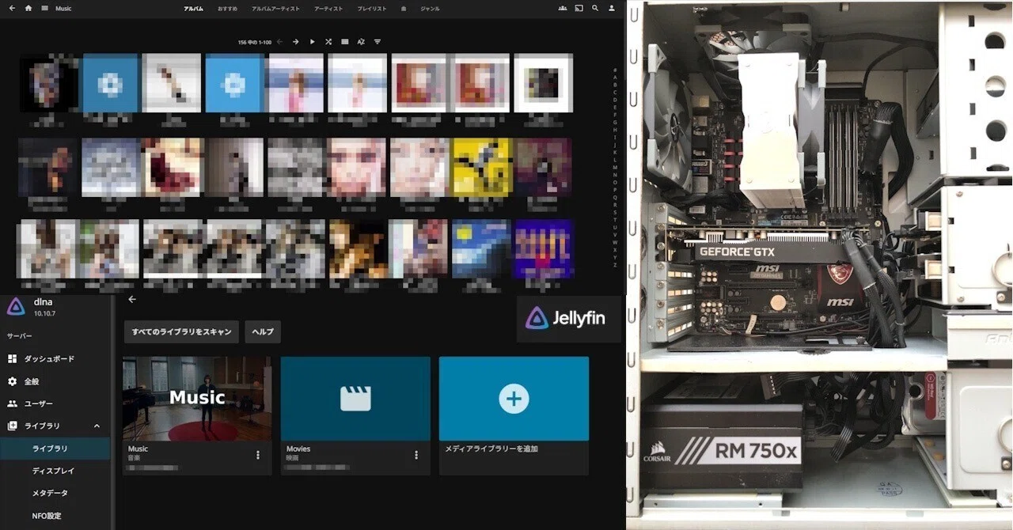1013x530 pixels.
Task: Switch to the 曲 tab
Action: pyautogui.click(x=404, y=8)
